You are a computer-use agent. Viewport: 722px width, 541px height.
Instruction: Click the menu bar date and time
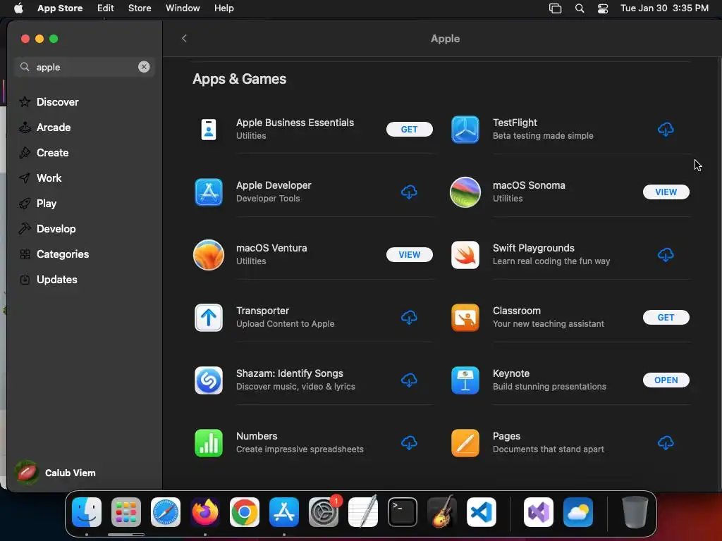coord(664,8)
